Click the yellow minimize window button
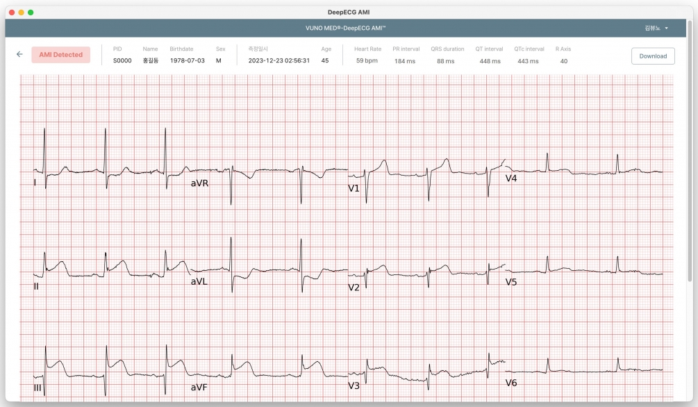Image resolution: width=698 pixels, height=407 pixels. pyautogui.click(x=21, y=13)
